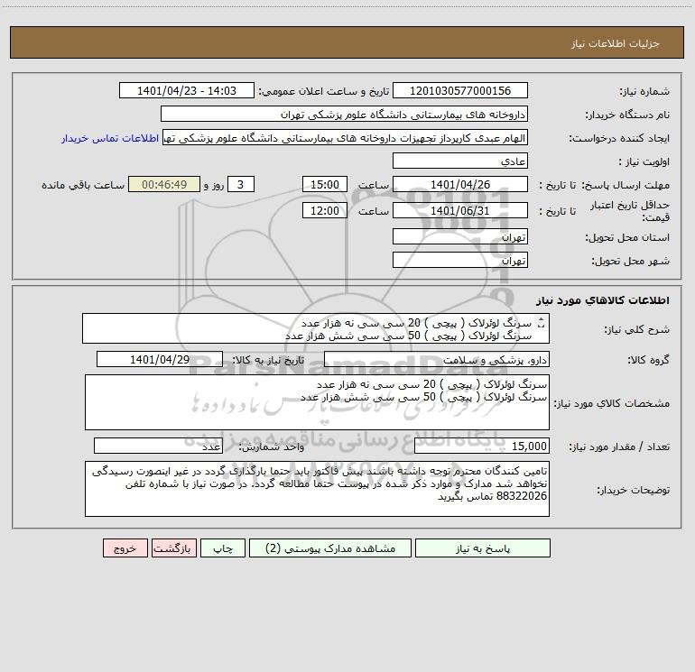The height and width of the screenshot is (672, 695).
Task: Click the گروه کالا field دارو، پزشکی و سلامت
Action: click(x=437, y=360)
